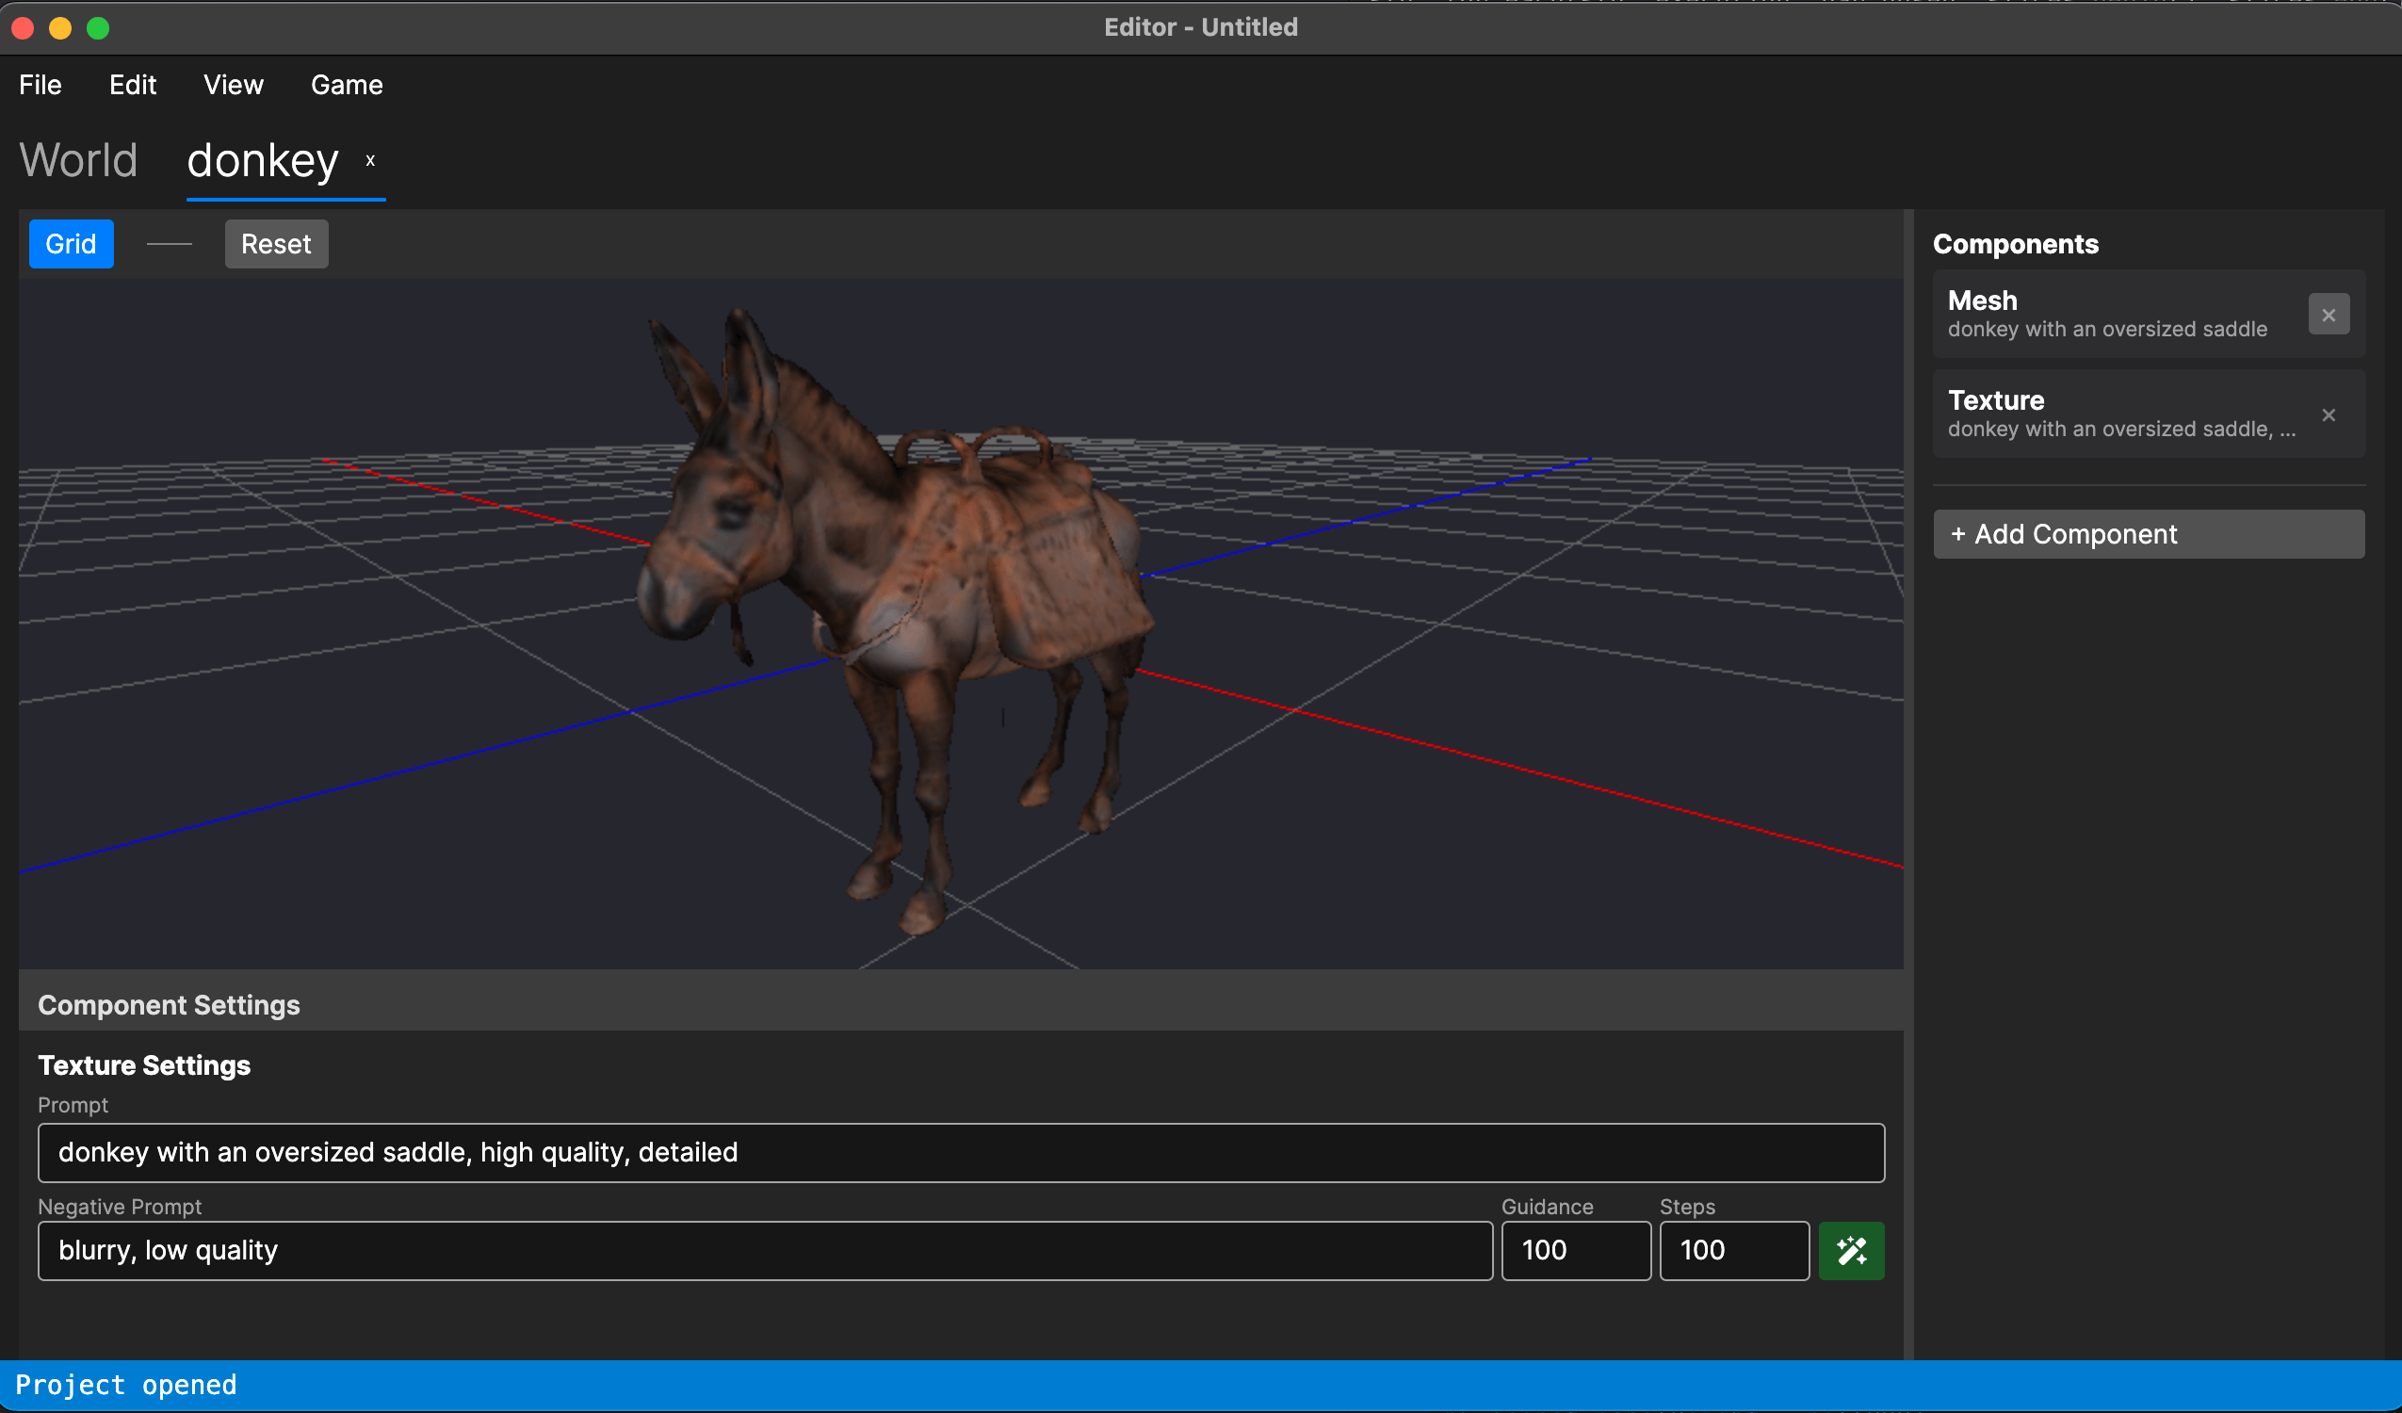Open the Game menu
Image resolution: width=2402 pixels, height=1413 pixels.
point(346,85)
